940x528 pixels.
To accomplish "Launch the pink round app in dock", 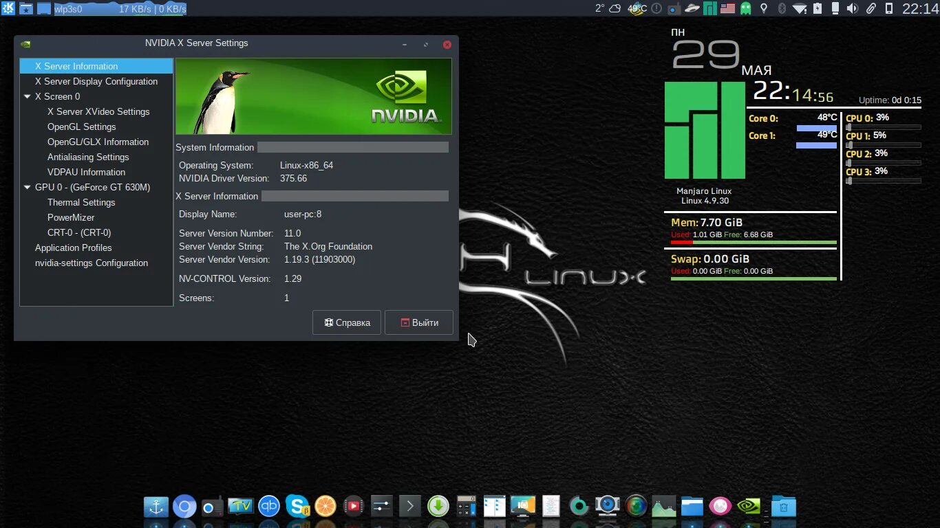I will (x=720, y=507).
